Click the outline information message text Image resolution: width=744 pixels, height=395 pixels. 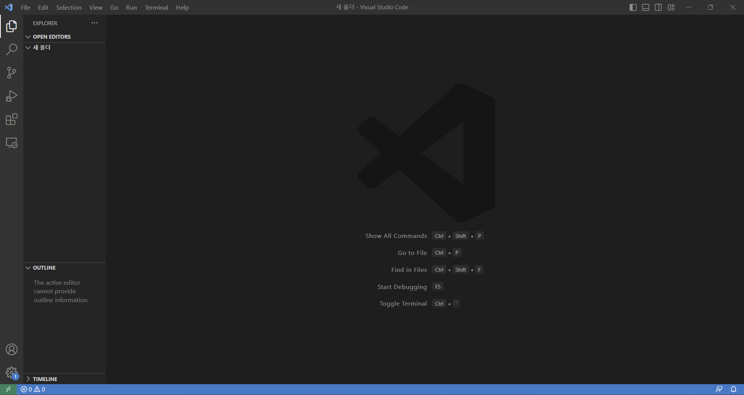[x=61, y=291]
